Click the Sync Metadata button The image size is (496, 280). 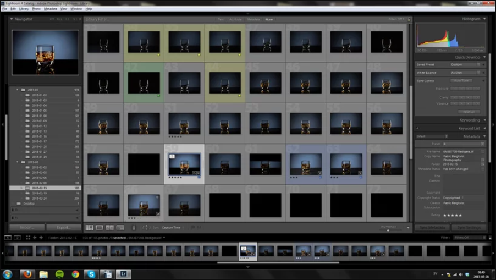click(x=432, y=228)
